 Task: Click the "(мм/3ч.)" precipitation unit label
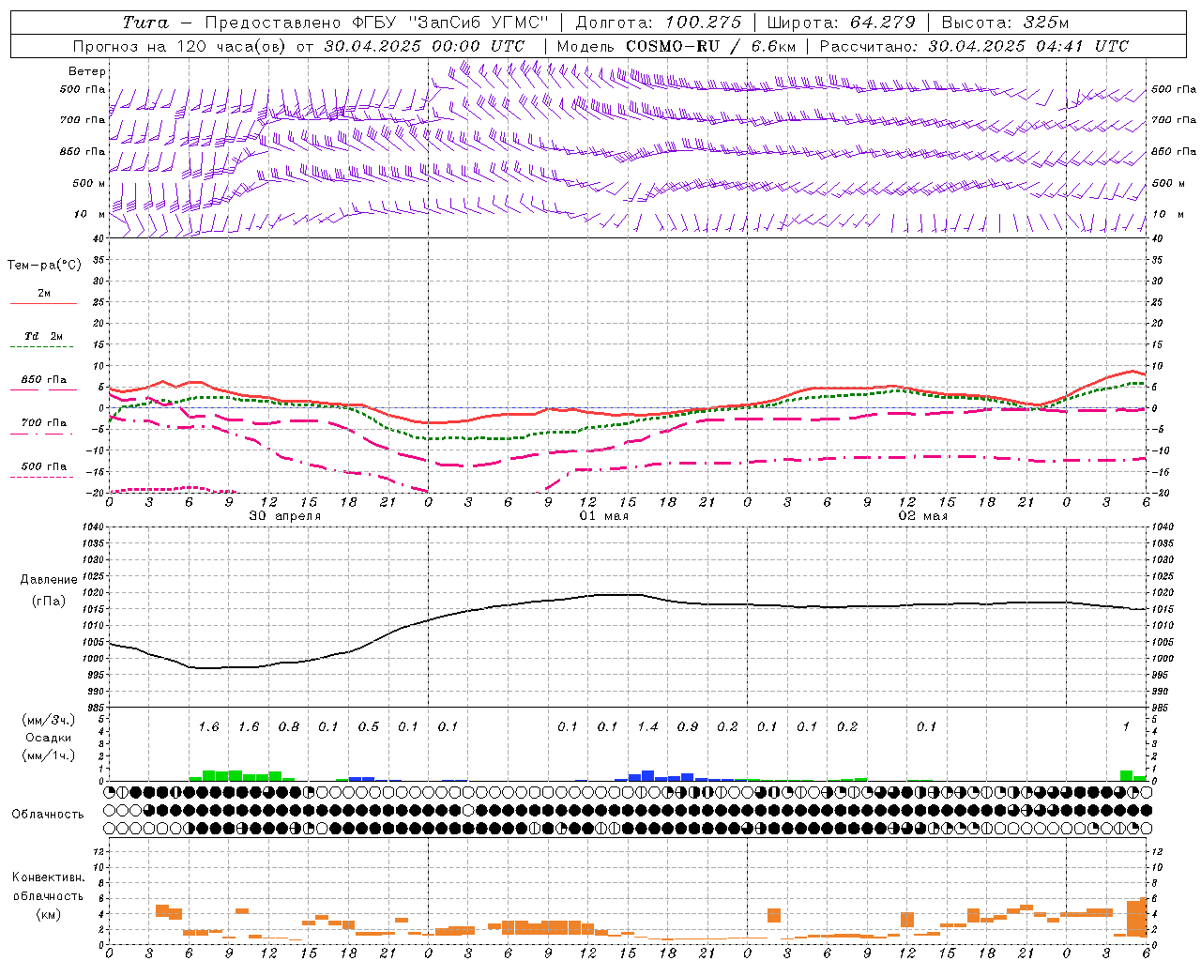[49, 720]
